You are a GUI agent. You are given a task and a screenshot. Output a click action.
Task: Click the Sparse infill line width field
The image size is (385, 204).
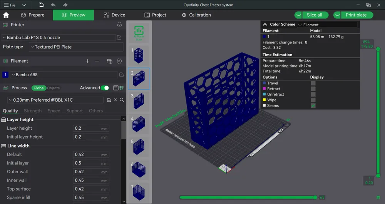tap(91, 197)
